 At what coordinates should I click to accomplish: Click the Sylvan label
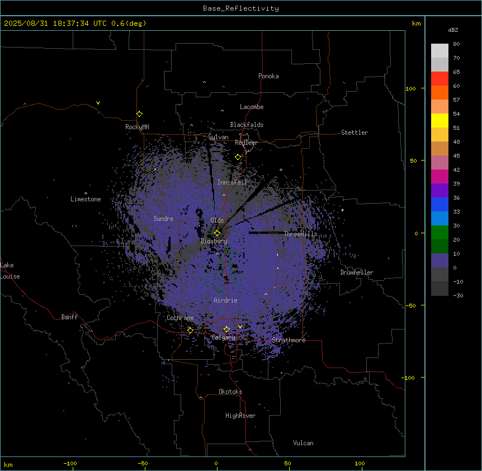(x=218, y=137)
